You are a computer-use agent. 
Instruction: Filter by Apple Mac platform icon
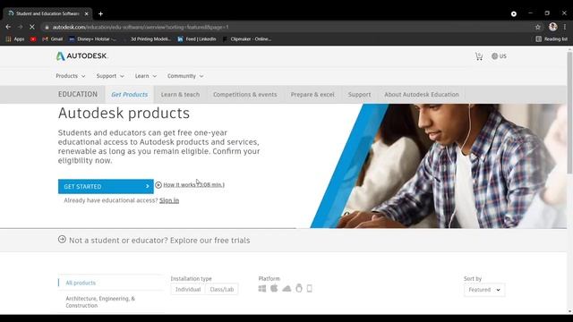[x=274, y=288]
